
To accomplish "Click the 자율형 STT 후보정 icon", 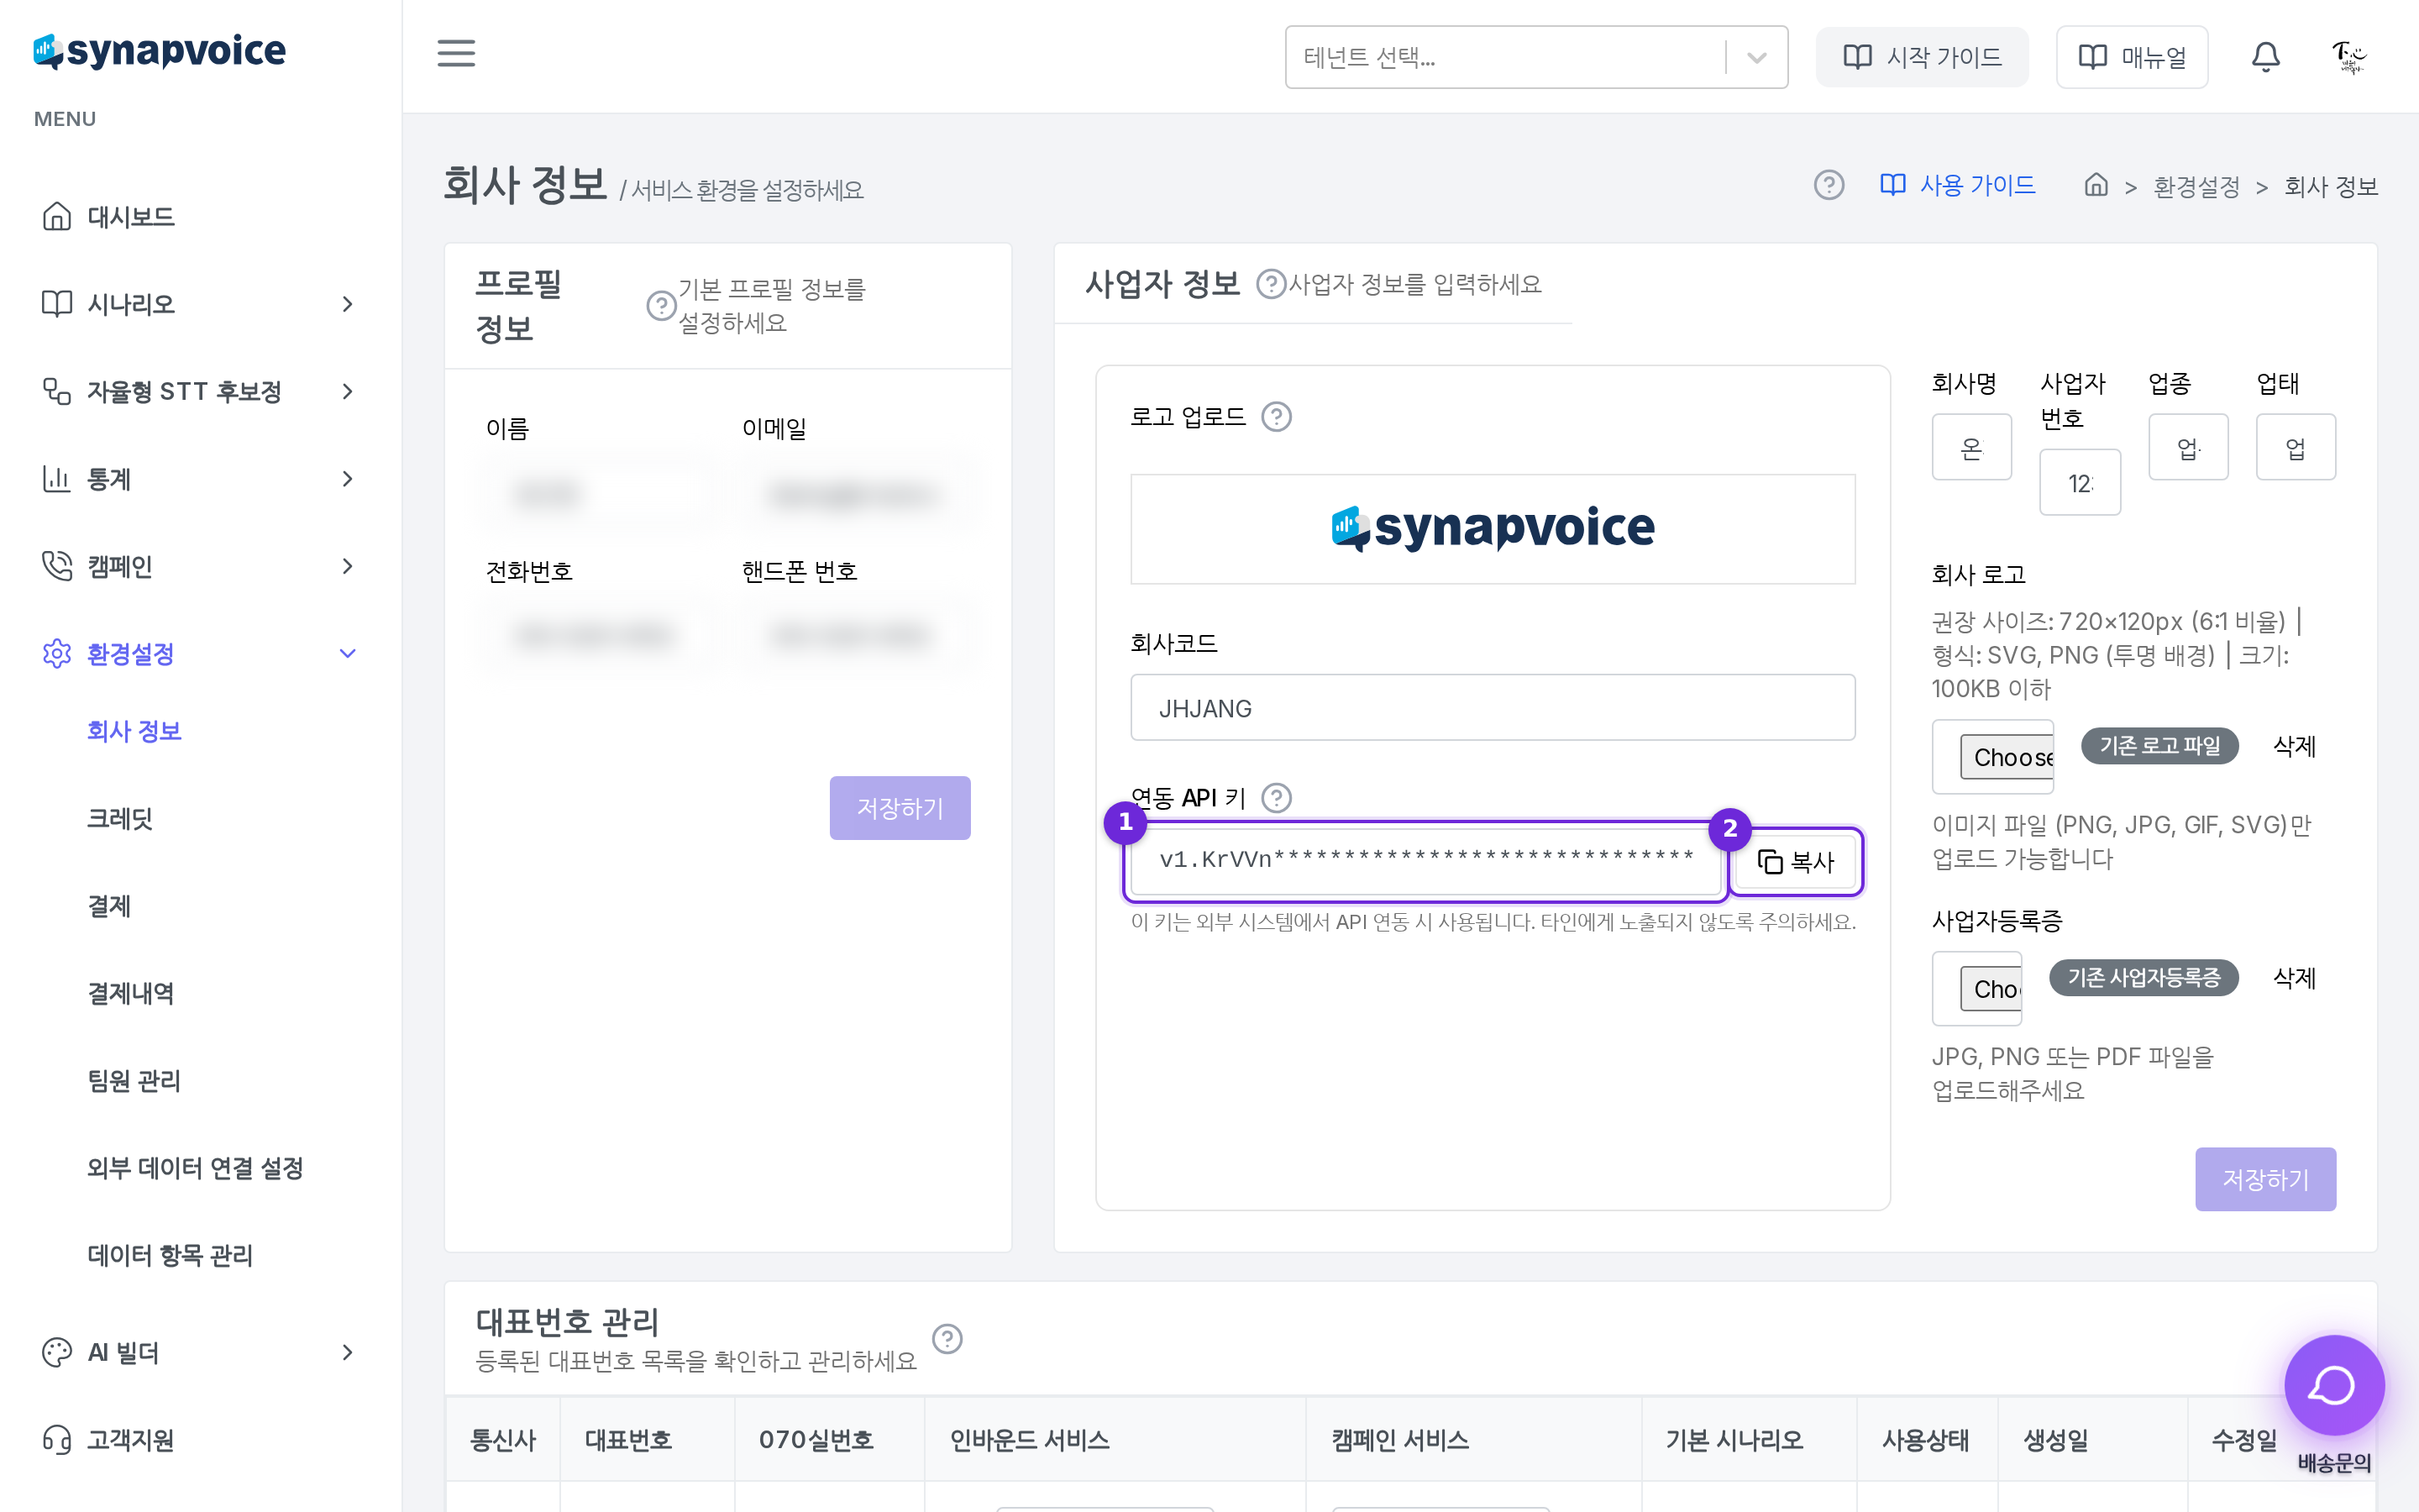I will coord(57,391).
